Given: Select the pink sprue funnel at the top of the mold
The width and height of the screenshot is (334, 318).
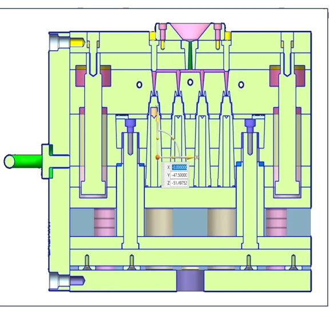Looking at the screenshot, I should (190, 31).
